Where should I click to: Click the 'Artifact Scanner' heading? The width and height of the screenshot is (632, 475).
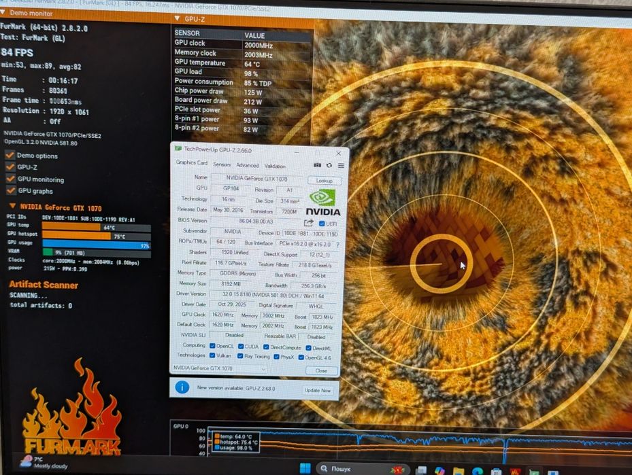pos(44,285)
